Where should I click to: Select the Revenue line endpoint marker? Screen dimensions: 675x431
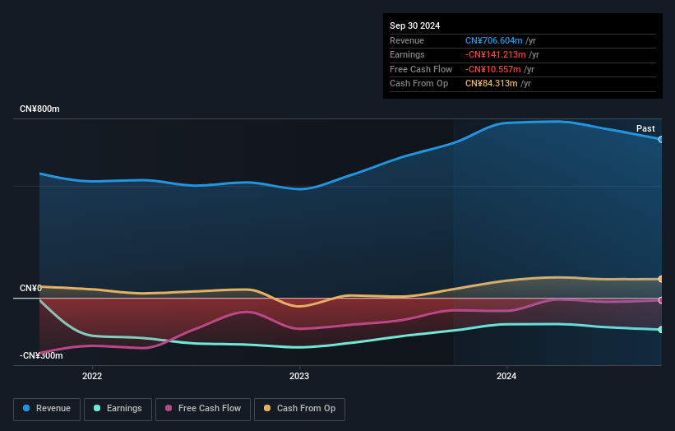coord(661,140)
